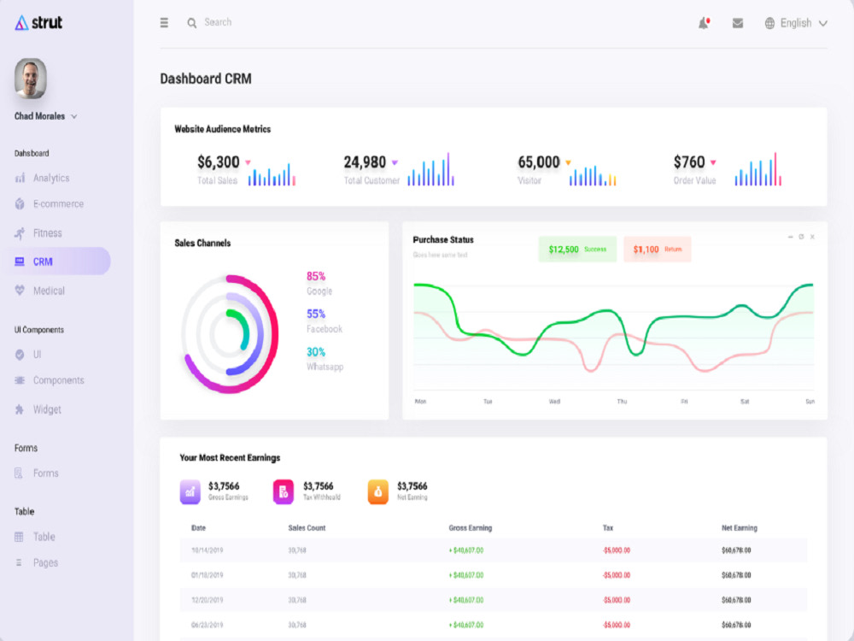Click the 55% Facebook value
The width and height of the screenshot is (854, 641).
click(x=316, y=314)
